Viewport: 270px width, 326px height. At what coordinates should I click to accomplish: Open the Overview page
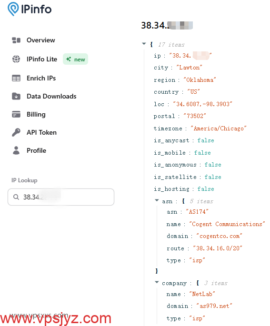pos(41,40)
